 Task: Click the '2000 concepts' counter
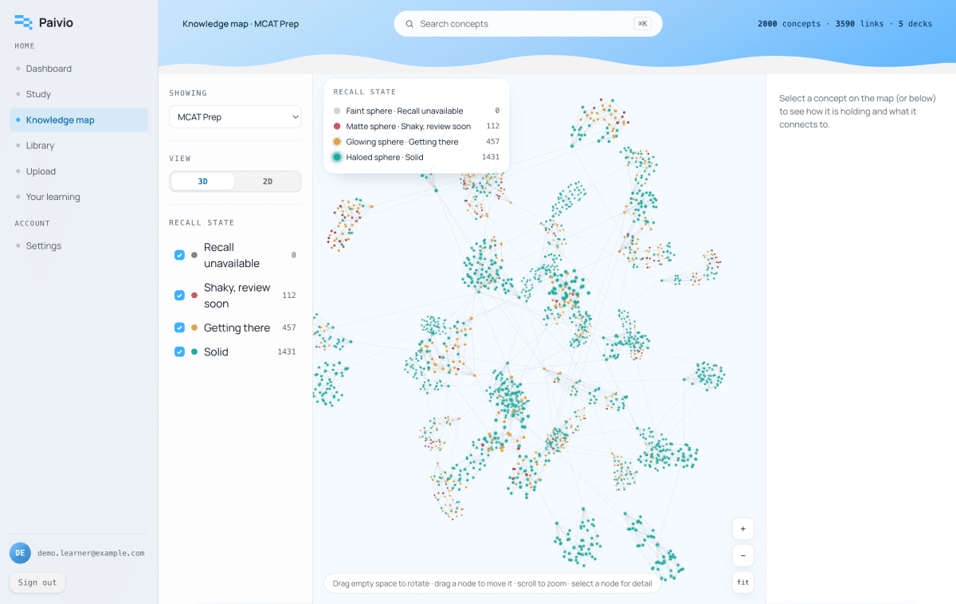tap(789, 24)
